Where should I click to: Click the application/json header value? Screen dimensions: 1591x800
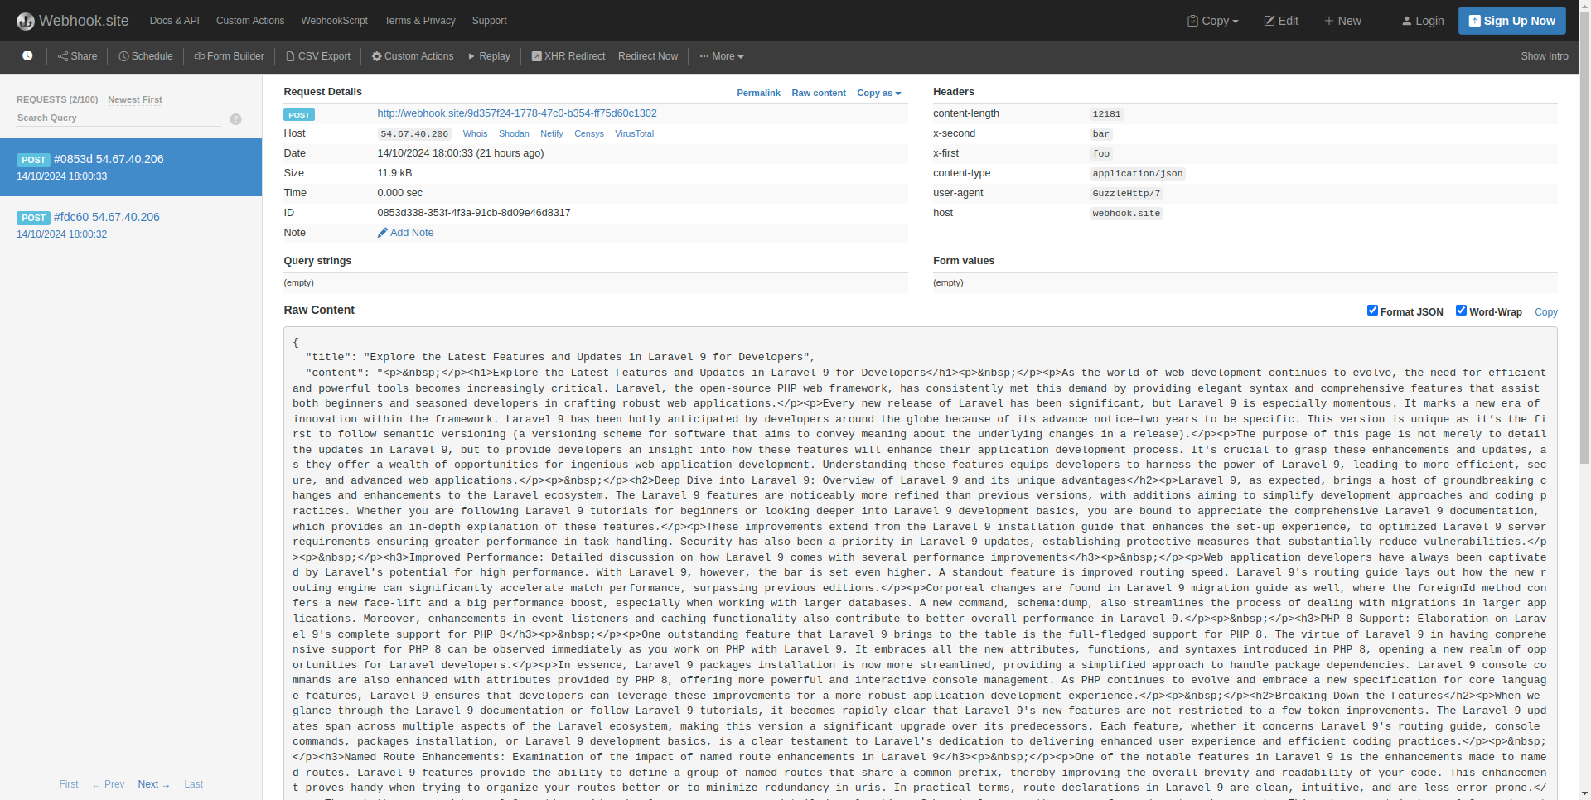point(1137,174)
